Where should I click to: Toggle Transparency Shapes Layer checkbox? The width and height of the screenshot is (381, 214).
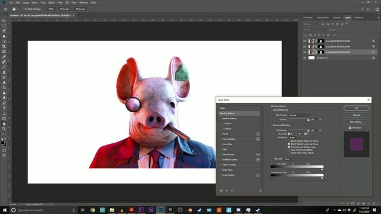click(x=289, y=147)
